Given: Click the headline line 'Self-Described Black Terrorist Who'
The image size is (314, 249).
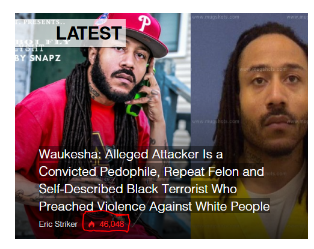Looking at the screenshot, I should [138, 189].
